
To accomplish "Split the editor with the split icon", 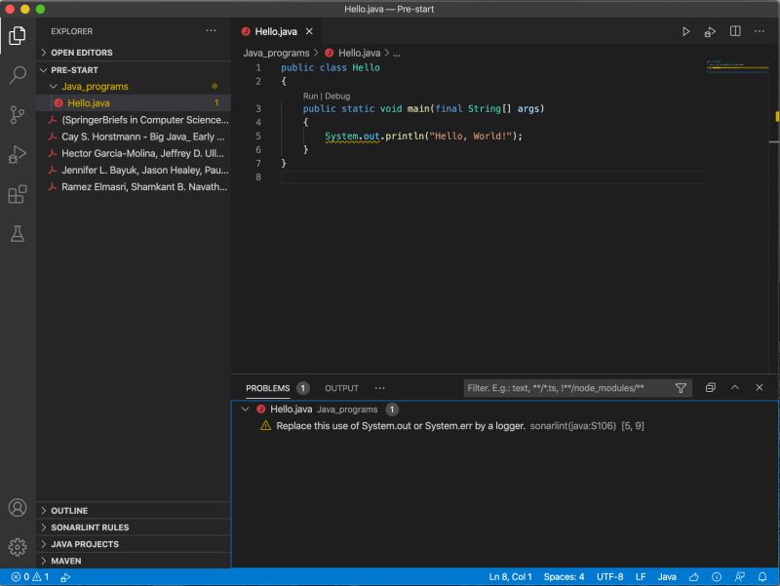I will [x=734, y=31].
